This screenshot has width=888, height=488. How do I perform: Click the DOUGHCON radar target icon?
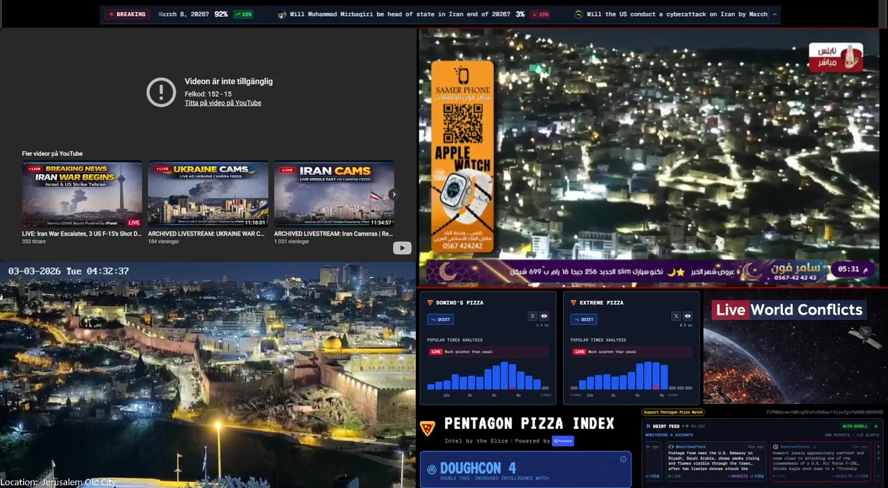click(431, 469)
